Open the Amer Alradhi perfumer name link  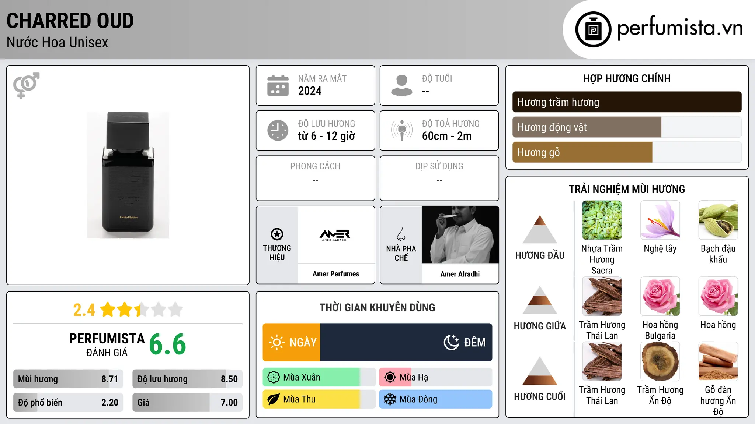460,274
